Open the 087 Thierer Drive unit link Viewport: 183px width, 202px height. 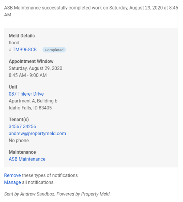pyautogui.click(x=26, y=94)
